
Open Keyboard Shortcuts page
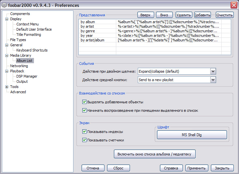pyautogui.click(x=32, y=50)
